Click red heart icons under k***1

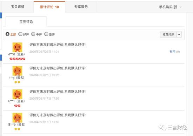17,106
